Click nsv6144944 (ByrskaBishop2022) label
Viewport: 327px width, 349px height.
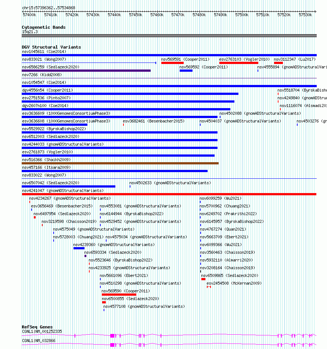coord(132,214)
